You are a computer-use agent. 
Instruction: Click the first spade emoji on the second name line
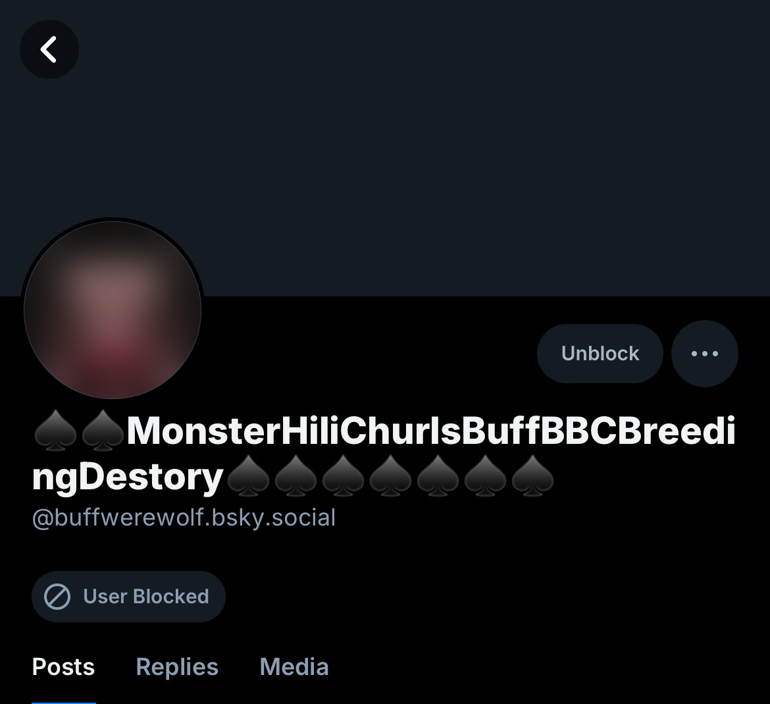[248, 477]
